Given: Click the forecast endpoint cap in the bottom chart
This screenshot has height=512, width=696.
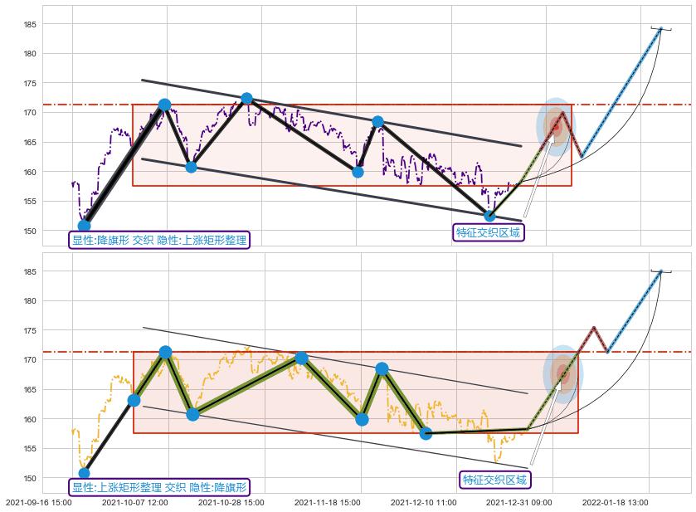Looking at the screenshot, I should (661, 271).
